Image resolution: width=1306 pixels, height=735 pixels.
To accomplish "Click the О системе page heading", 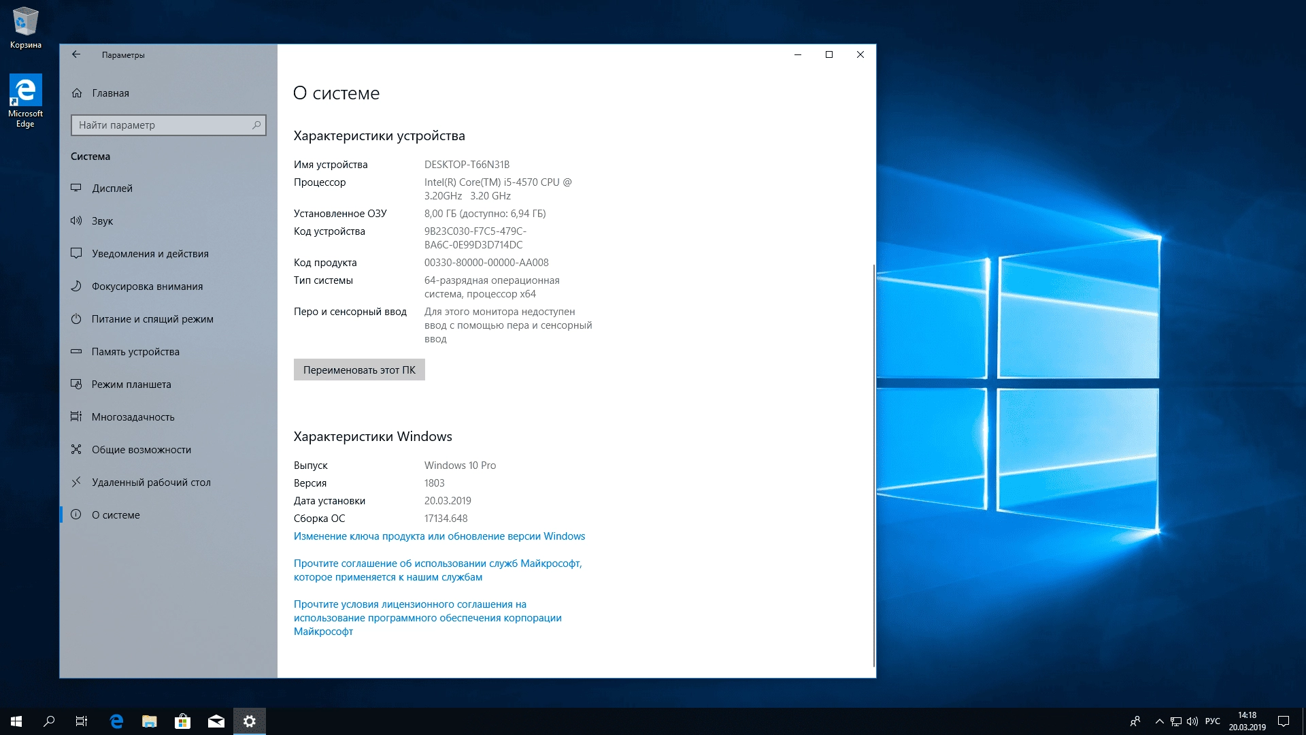I will [x=336, y=93].
